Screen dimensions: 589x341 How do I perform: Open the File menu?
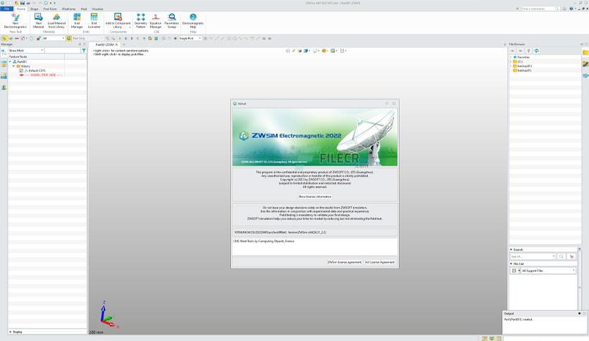(x=7, y=8)
